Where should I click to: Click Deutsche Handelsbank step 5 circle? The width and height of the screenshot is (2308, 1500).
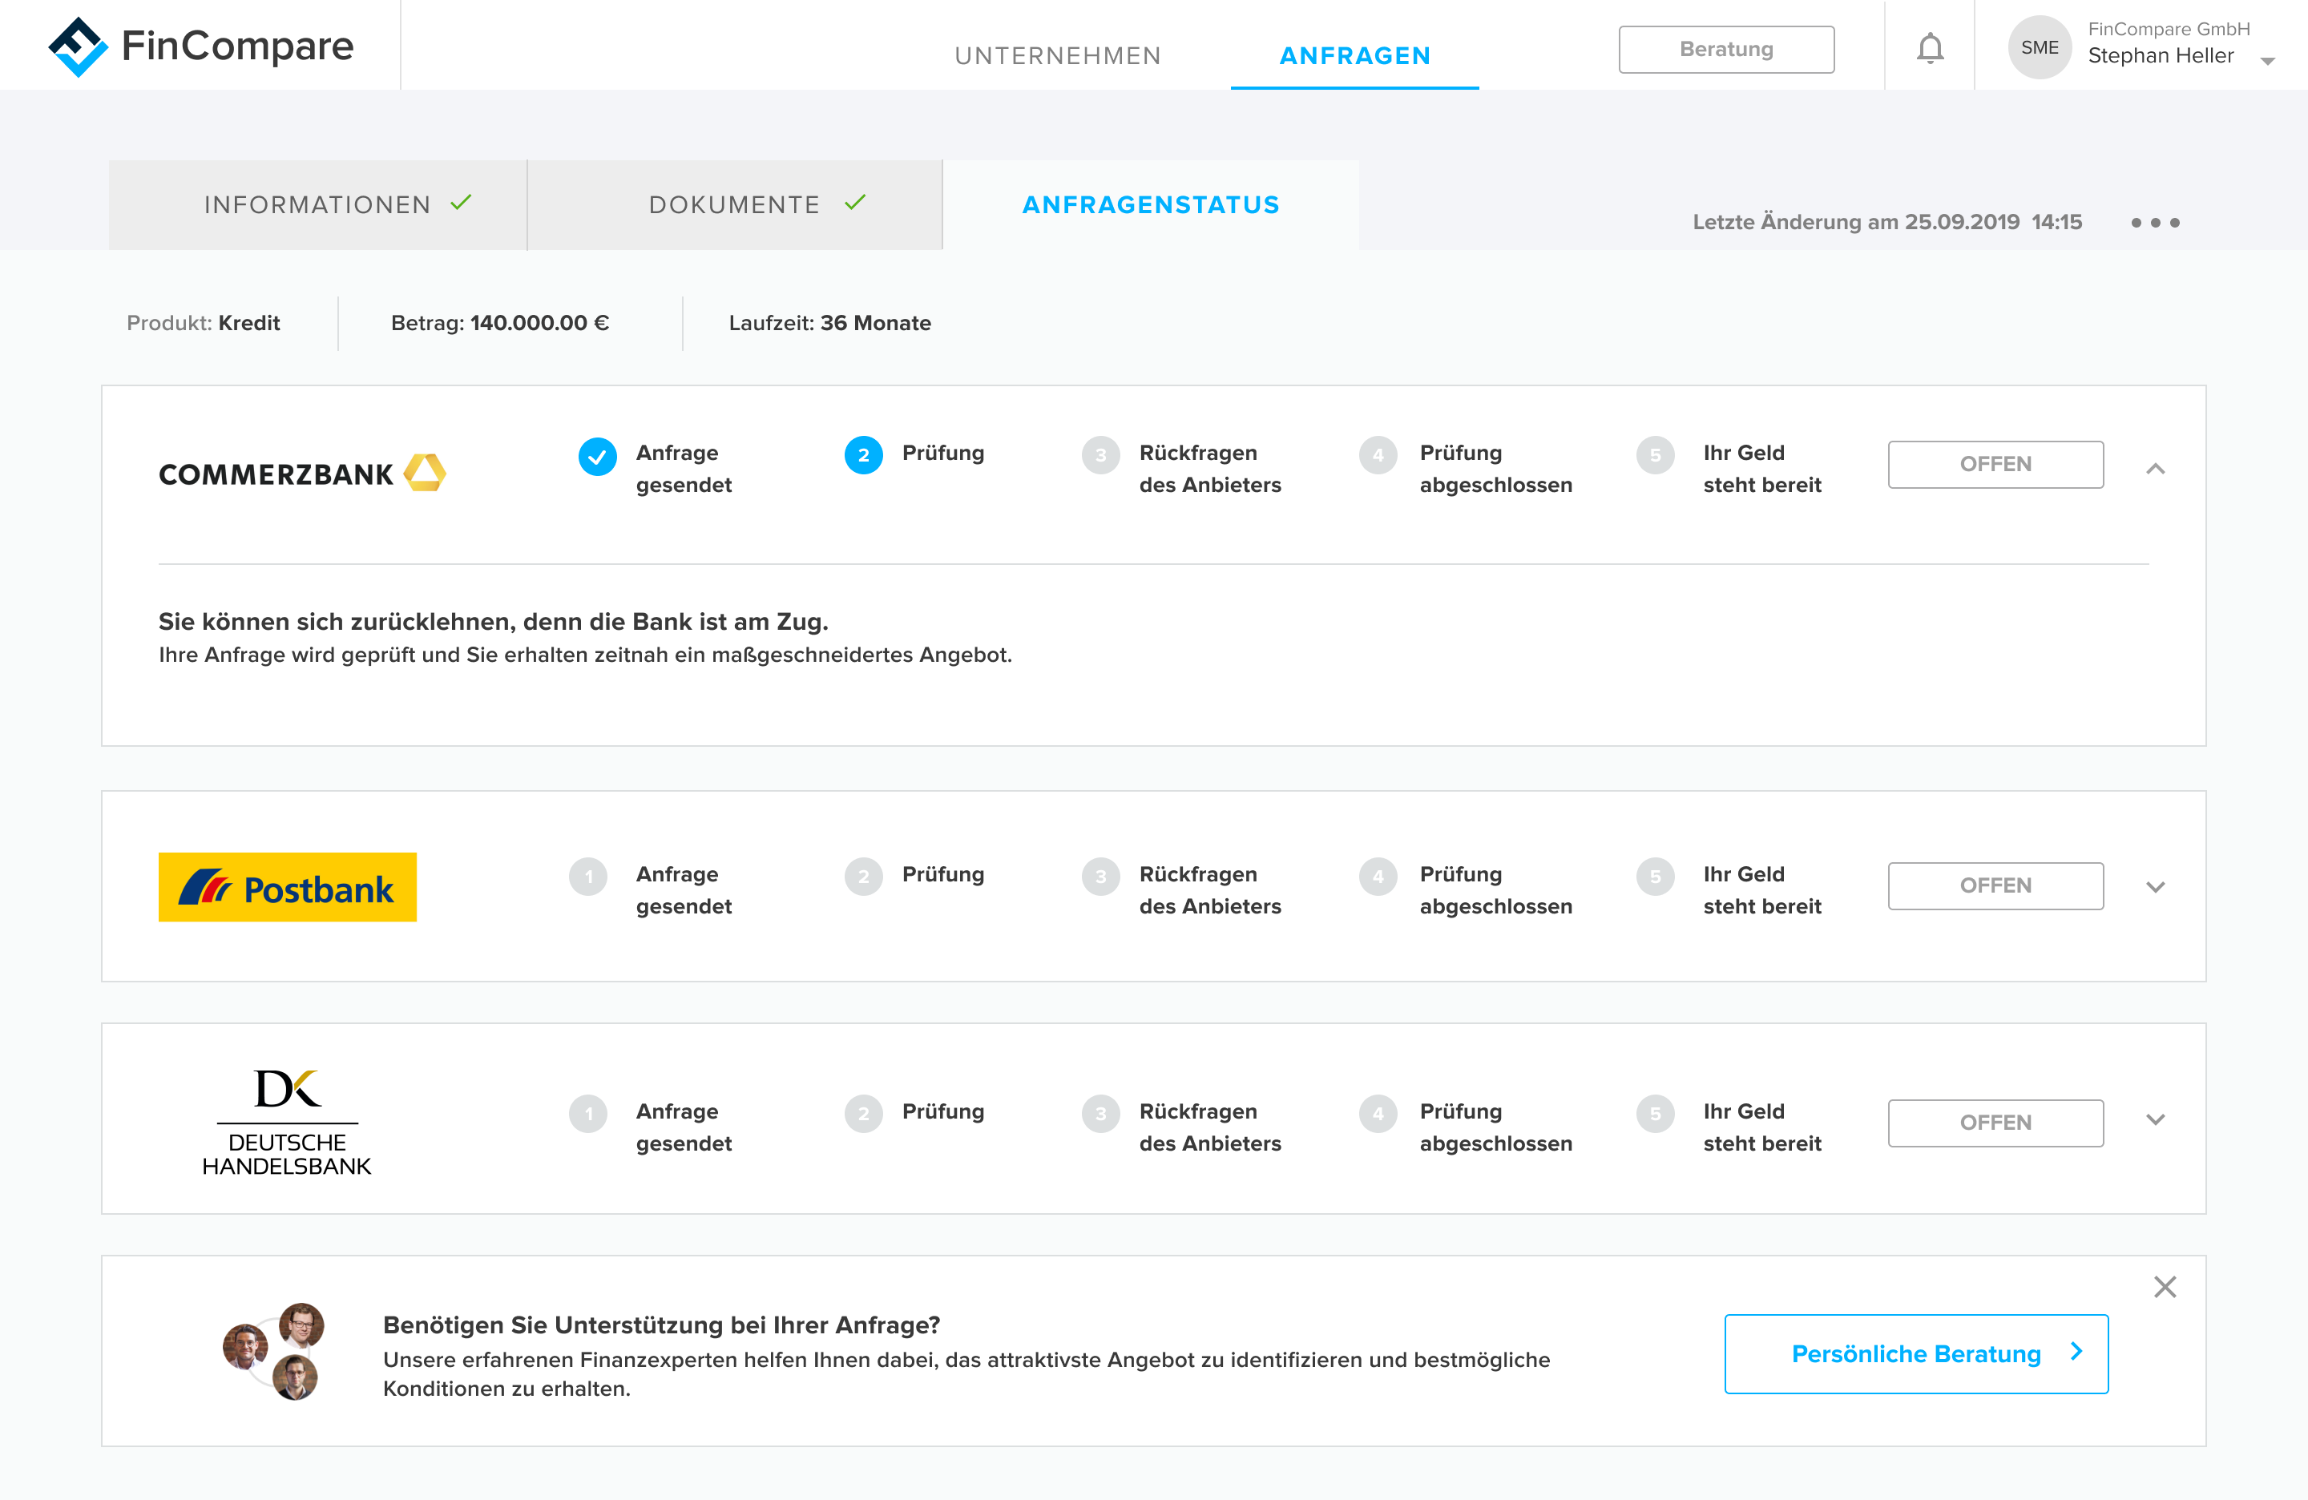[1656, 1114]
